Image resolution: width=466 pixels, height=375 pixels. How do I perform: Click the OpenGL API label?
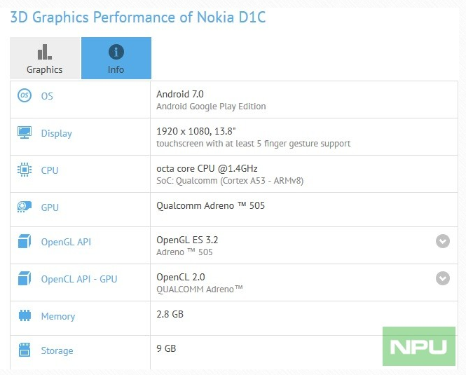pyautogui.click(x=66, y=242)
